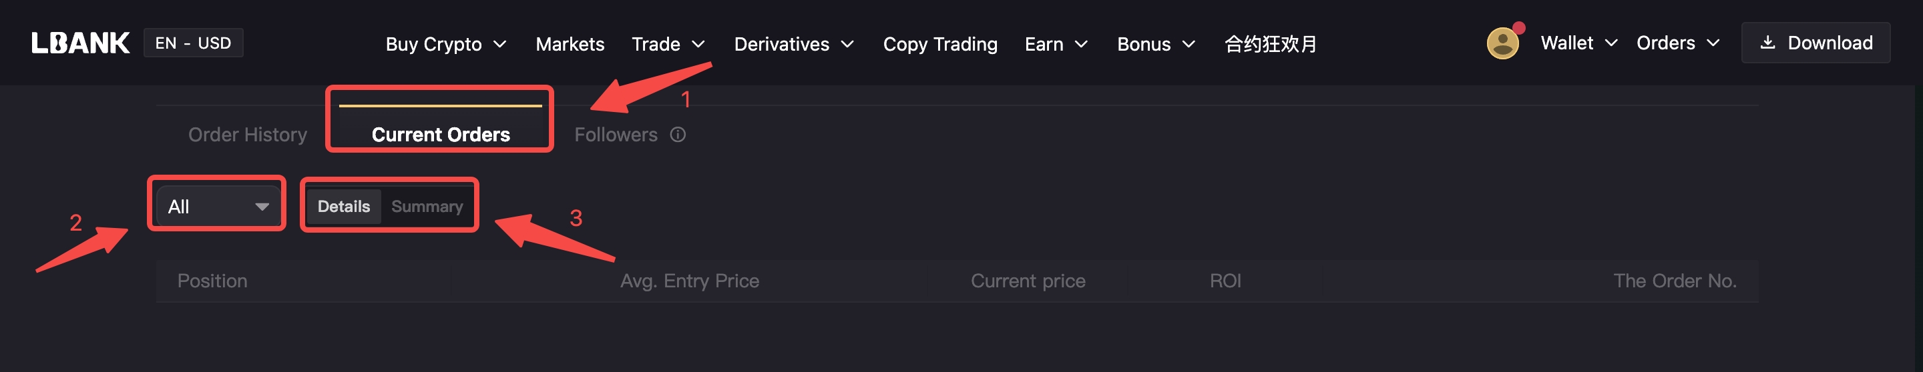
Task: Expand the Buy Crypto menu
Action: (445, 44)
